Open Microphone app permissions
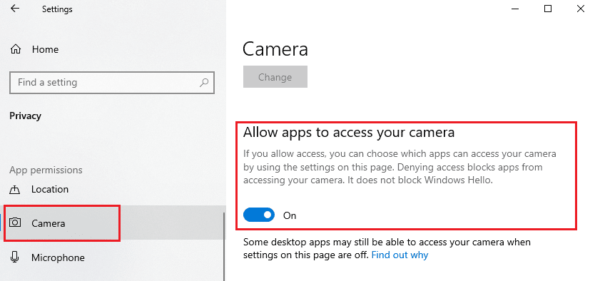This screenshot has height=281, width=595. pos(58,257)
